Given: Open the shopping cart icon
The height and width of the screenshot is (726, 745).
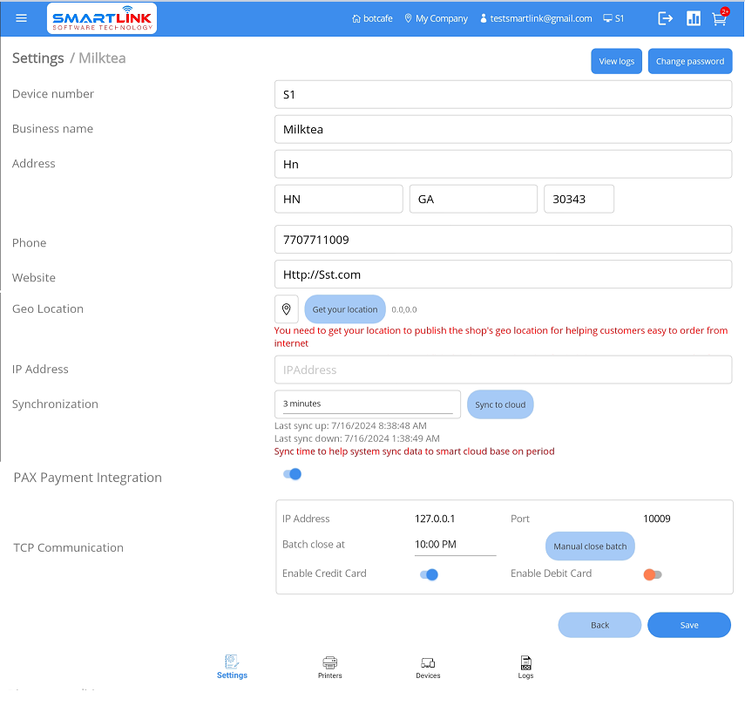Looking at the screenshot, I should pyautogui.click(x=719, y=18).
